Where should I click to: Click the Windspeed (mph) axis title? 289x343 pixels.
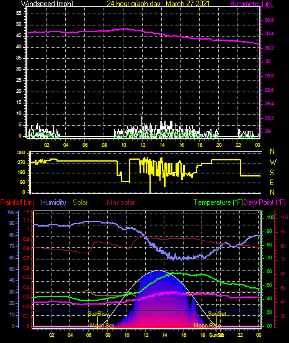[47, 4]
